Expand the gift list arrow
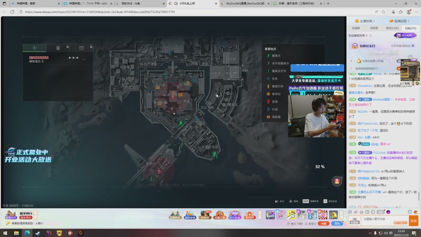 tap(341, 215)
